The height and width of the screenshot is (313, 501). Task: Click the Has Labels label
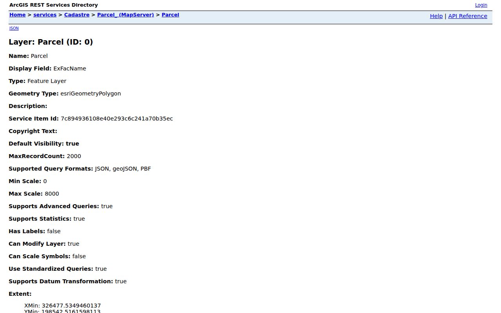pyautogui.click(x=27, y=231)
